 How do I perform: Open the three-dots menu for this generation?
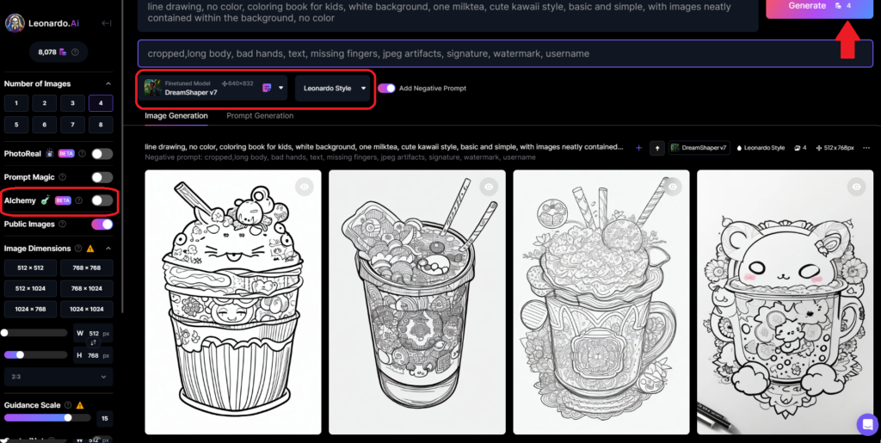pyautogui.click(x=866, y=148)
